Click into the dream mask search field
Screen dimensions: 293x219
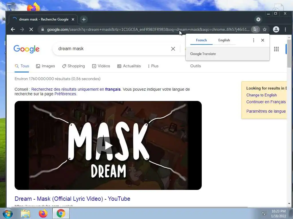point(112,49)
